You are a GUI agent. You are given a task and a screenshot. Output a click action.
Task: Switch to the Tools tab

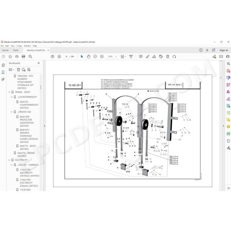[x=16, y=50]
